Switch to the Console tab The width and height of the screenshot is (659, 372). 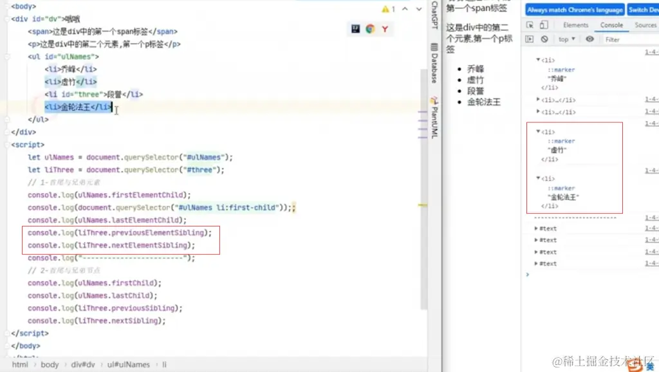[x=611, y=25]
